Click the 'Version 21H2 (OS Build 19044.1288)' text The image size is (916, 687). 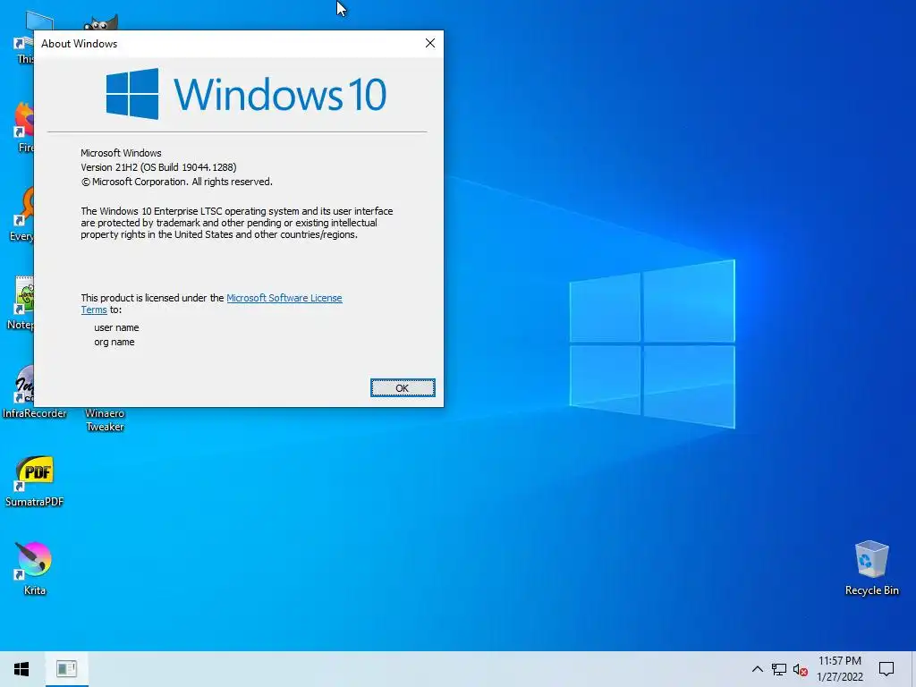158,167
